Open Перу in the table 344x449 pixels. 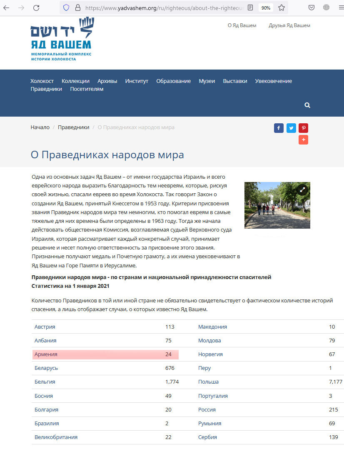(204, 368)
